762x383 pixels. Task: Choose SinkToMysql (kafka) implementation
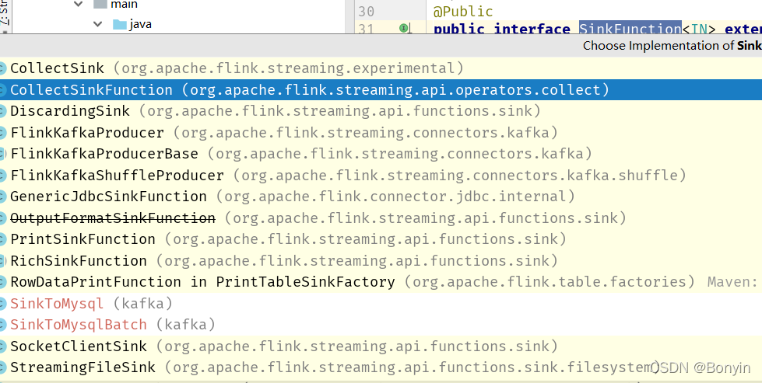coord(381,304)
